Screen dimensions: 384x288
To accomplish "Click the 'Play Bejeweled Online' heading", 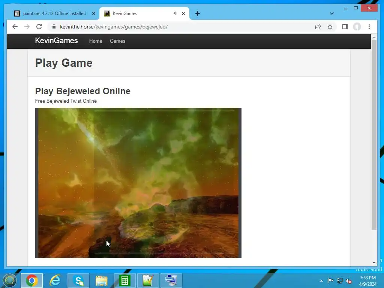I will click(x=83, y=91).
